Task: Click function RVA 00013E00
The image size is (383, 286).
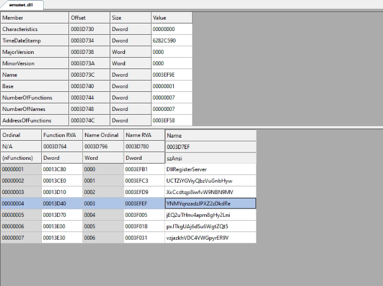Action: coord(62,226)
